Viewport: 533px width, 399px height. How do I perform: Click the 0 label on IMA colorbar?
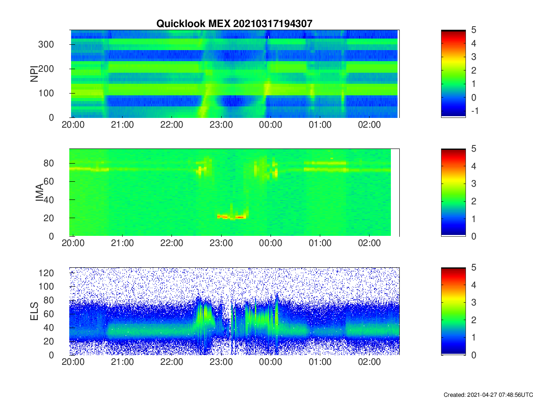click(x=473, y=236)
